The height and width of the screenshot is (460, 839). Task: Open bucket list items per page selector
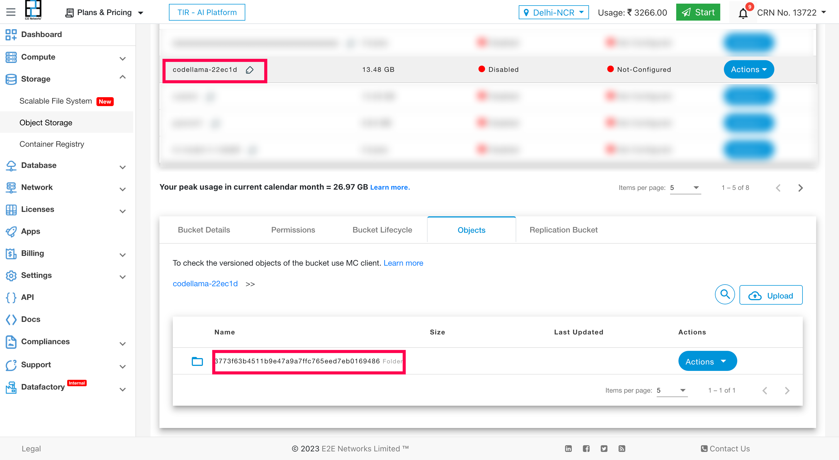coord(685,188)
